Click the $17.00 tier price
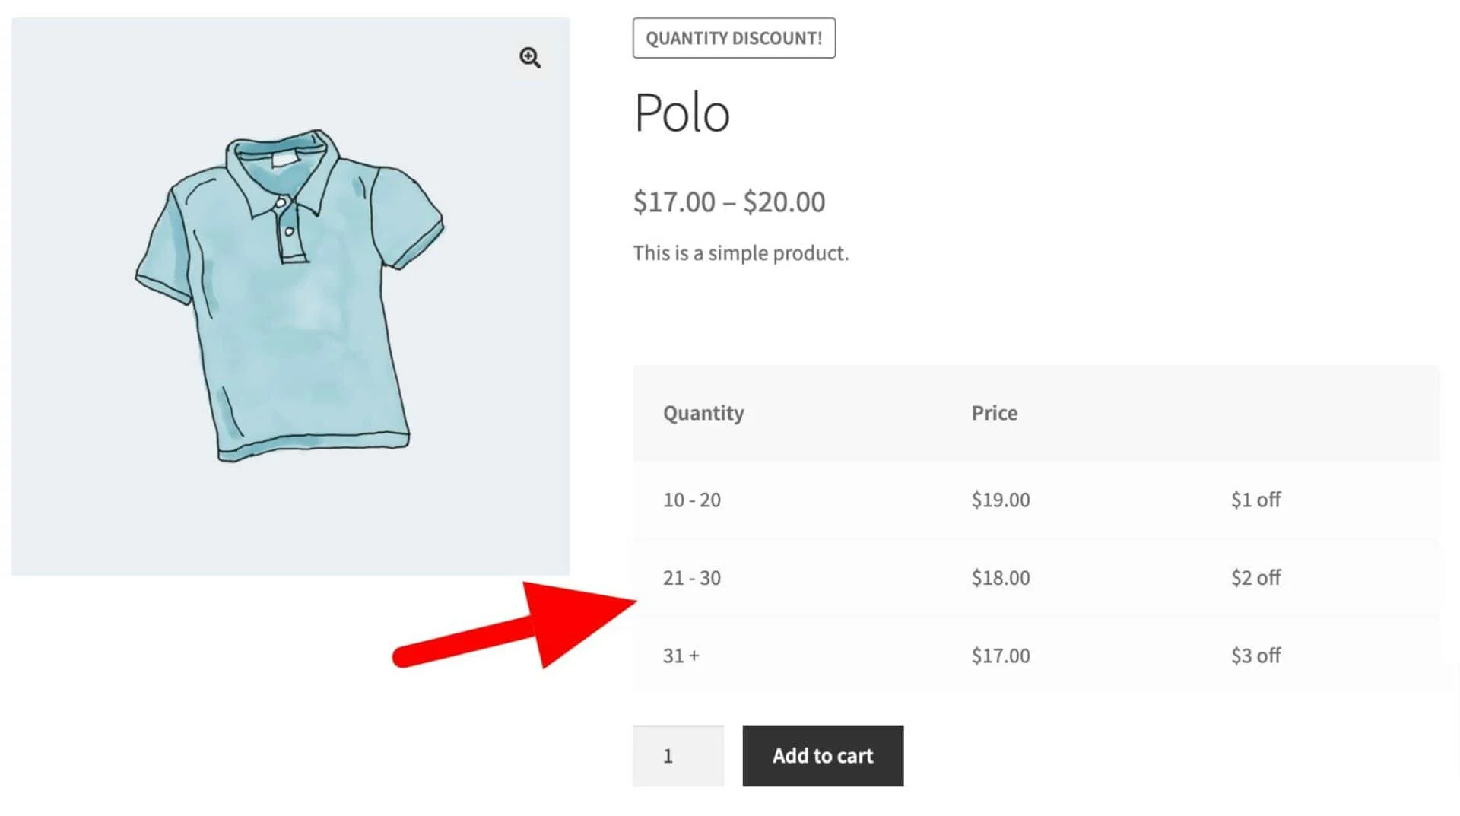1460x816 pixels. tap(1001, 656)
